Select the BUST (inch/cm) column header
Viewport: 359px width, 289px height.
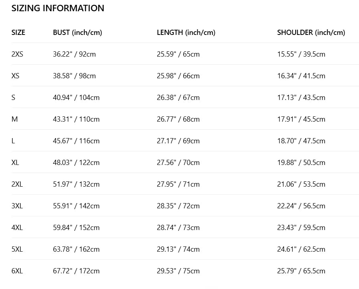[77, 33]
